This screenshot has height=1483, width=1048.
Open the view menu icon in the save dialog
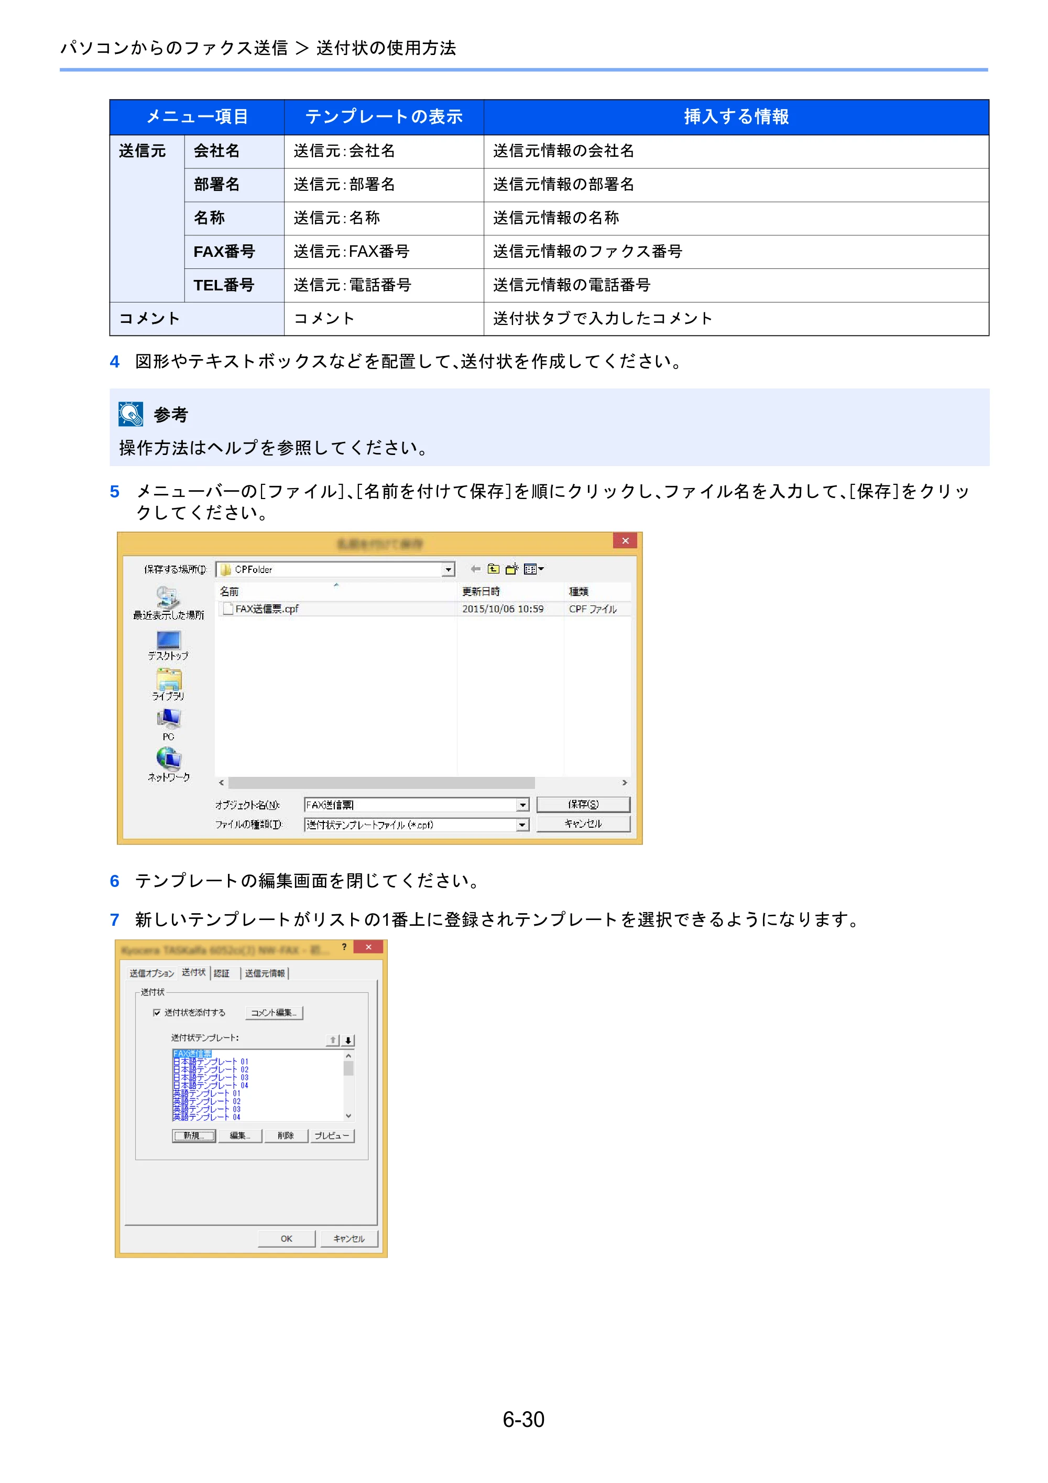[533, 569]
